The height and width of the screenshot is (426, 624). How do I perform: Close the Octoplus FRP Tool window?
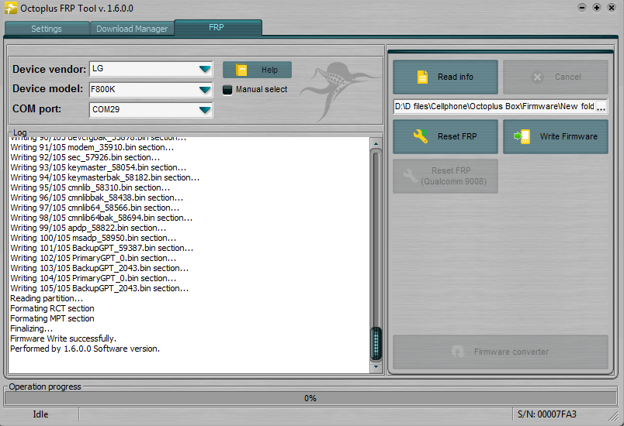[x=612, y=8]
